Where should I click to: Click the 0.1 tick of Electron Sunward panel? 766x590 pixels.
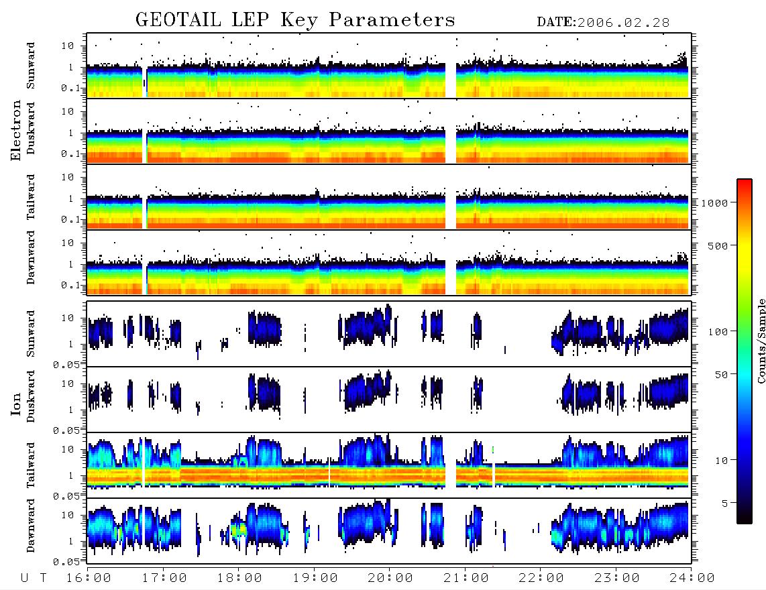pos(70,88)
